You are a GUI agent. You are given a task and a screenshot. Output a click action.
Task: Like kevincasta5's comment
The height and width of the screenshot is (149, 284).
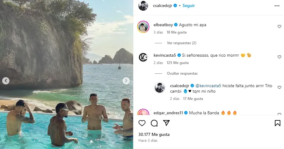pyautogui.click(x=279, y=57)
